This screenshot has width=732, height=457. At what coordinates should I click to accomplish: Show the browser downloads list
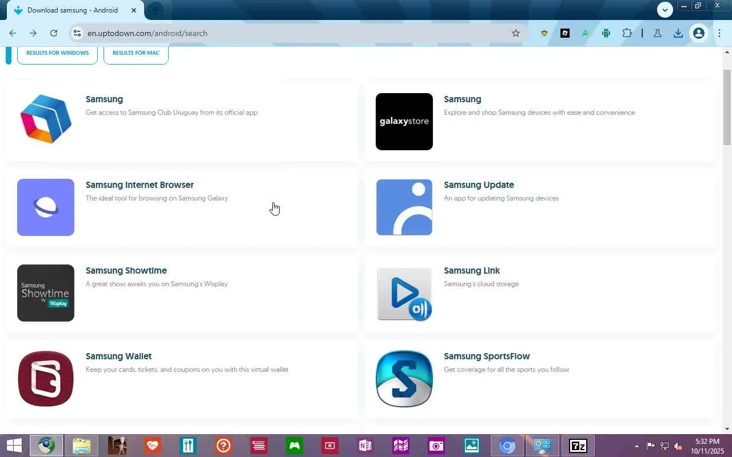[x=678, y=33]
